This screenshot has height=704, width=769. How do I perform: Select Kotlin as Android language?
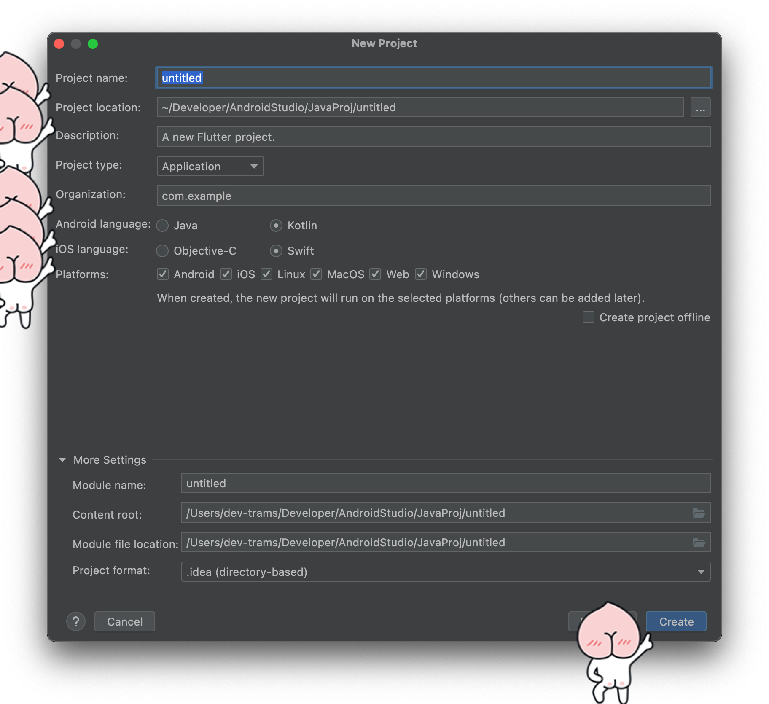click(x=276, y=226)
